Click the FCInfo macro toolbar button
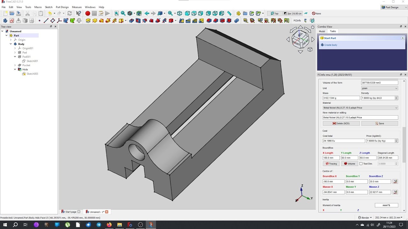The image size is (408, 229). click(297, 21)
